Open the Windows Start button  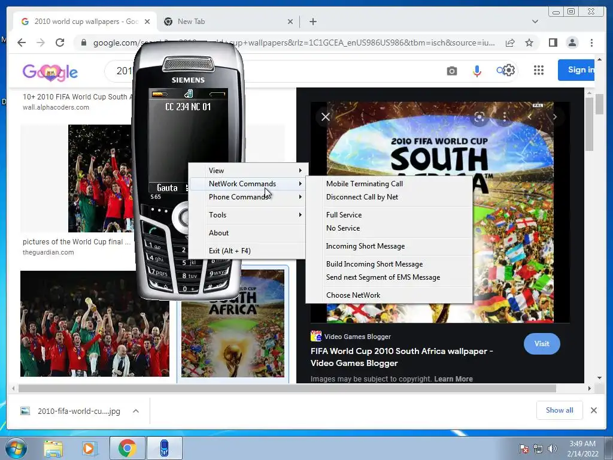pyautogui.click(x=15, y=448)
